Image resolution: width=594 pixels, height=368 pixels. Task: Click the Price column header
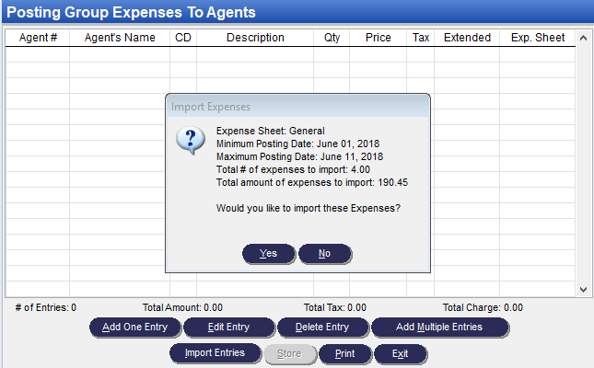point(378,38)
